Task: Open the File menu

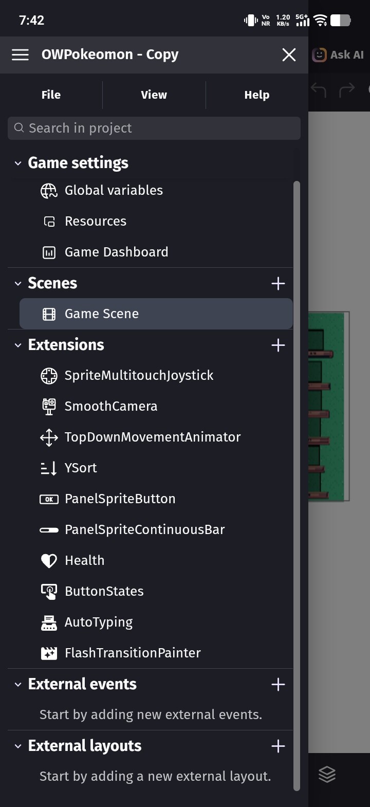Action: coord(51,95)
